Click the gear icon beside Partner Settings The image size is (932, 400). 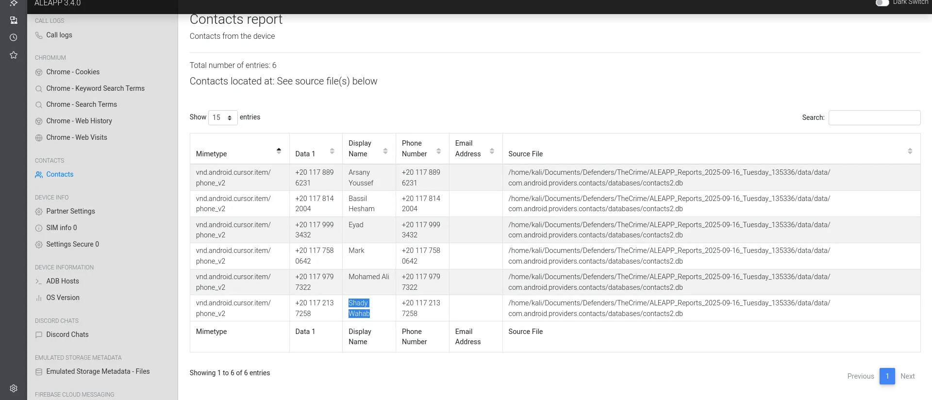(x=39, y=212)
